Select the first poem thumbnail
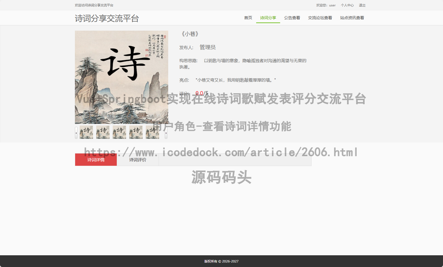Viewport: 443px width, 267px height. click(86, 132)
